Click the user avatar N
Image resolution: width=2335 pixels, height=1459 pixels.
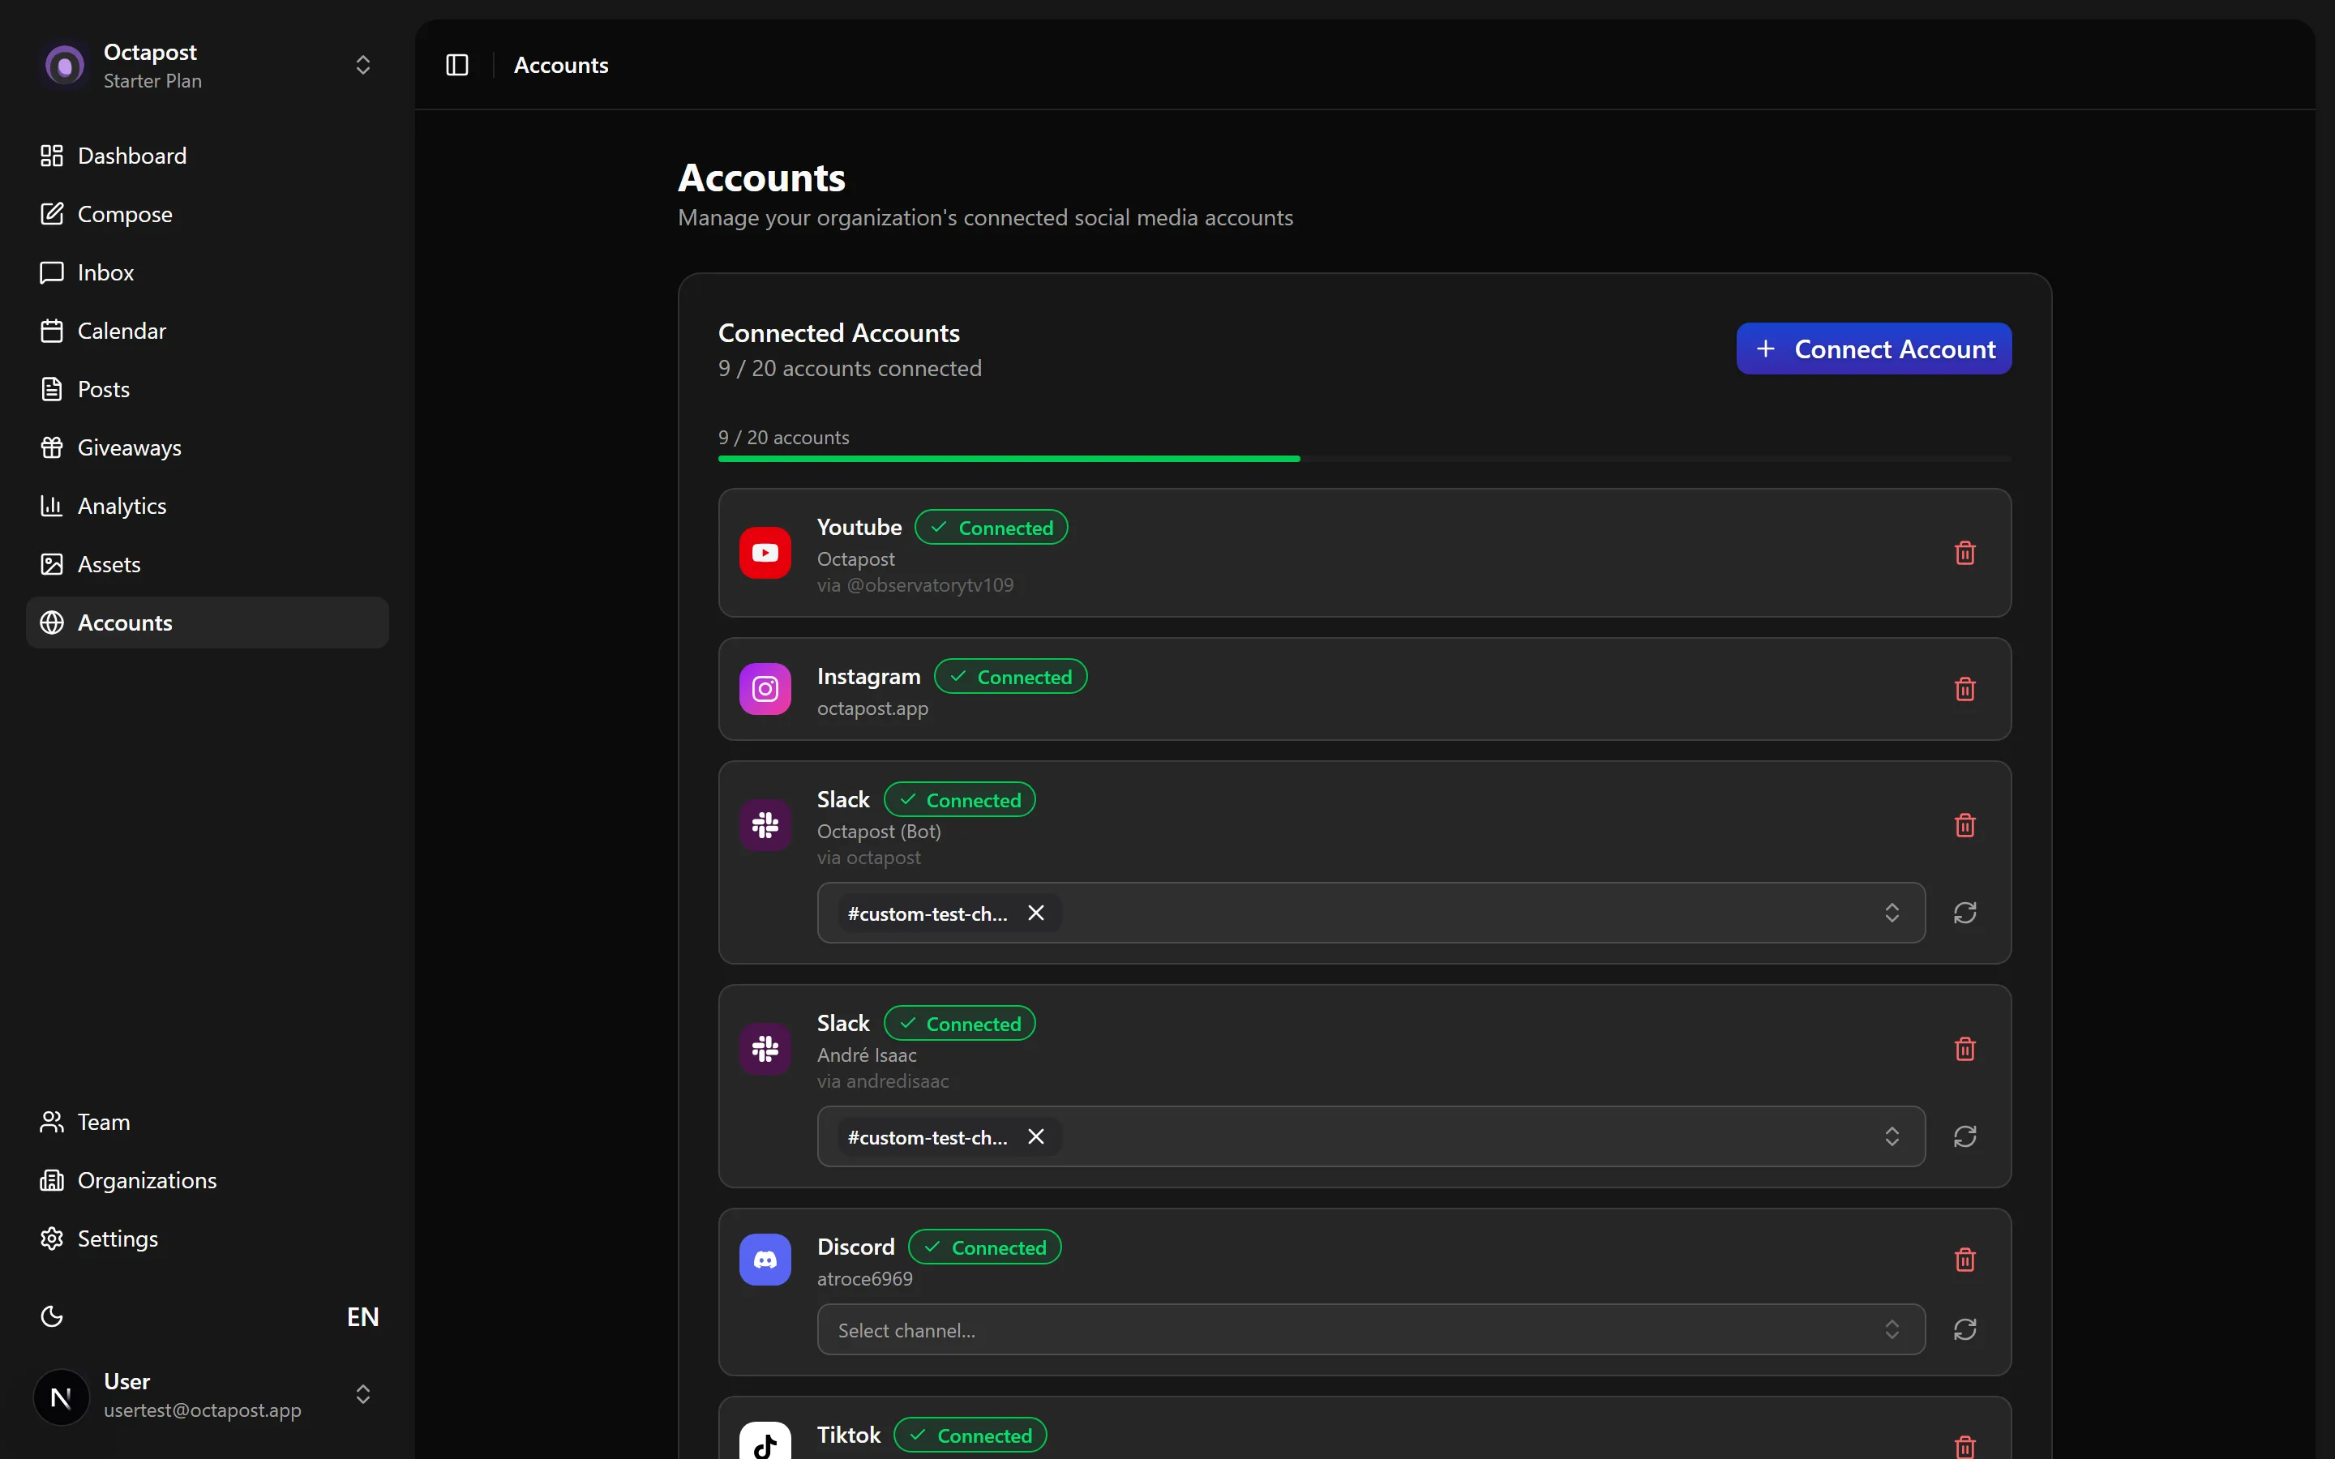click(61, 1397)
